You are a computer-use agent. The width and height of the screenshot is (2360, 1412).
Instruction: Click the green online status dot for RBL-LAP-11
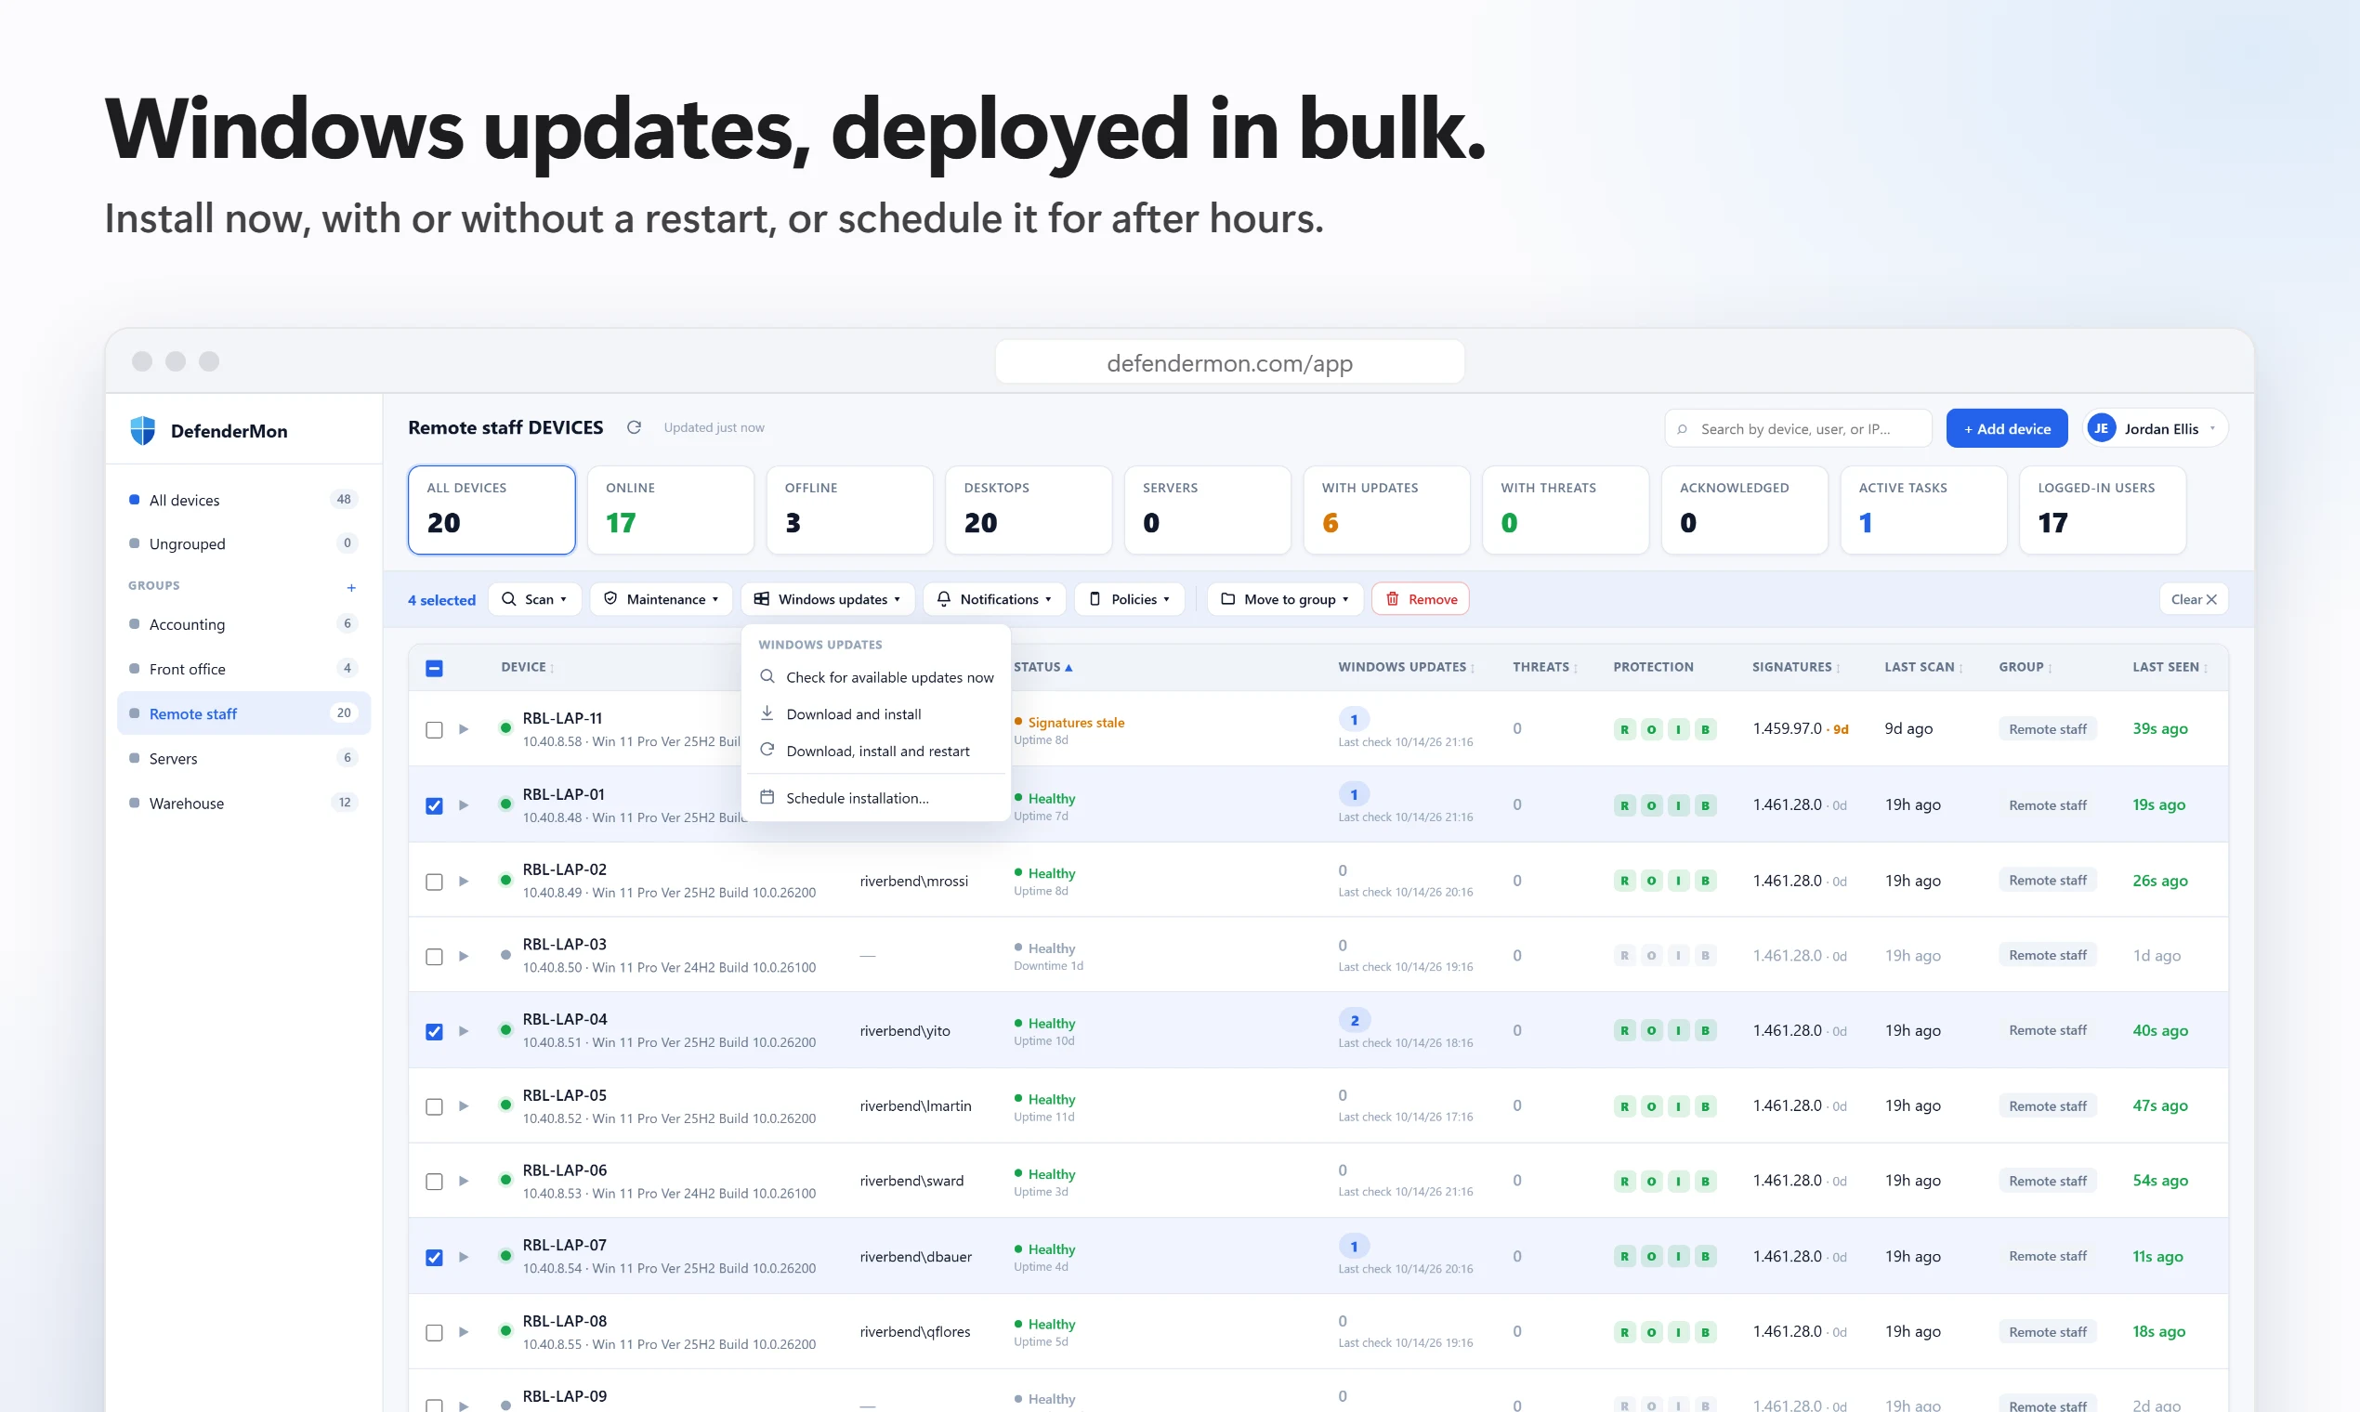[505, 728]
